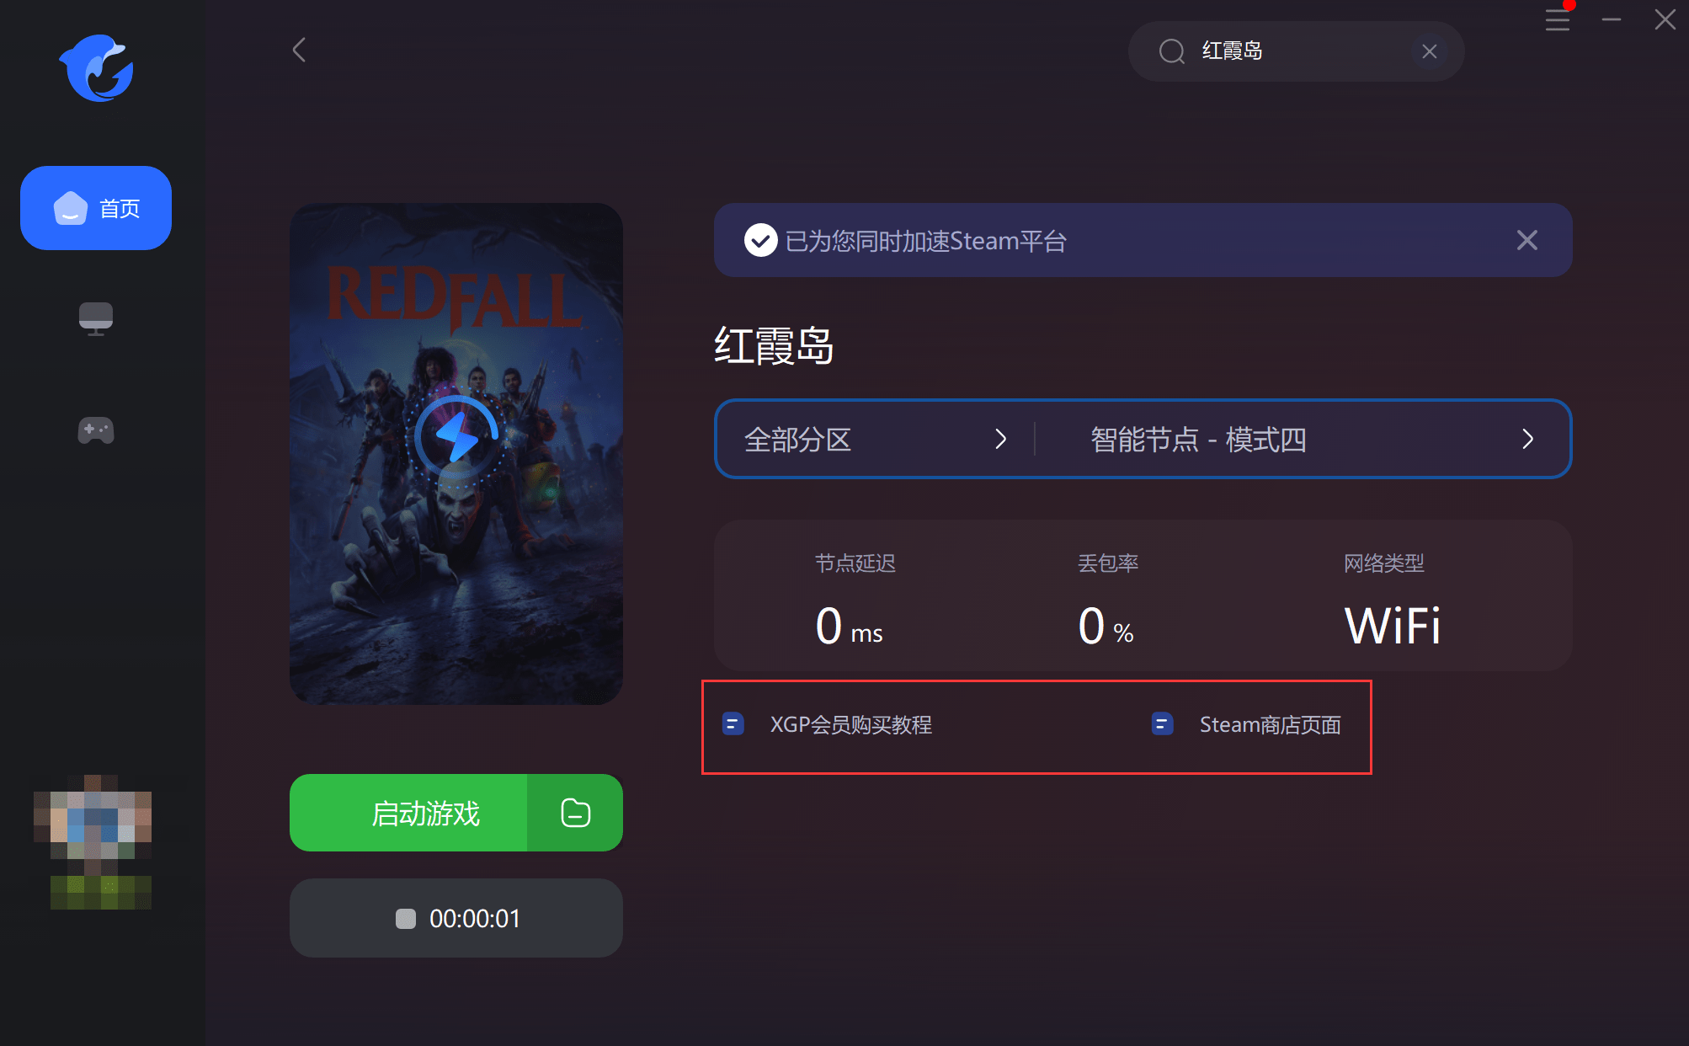Click the Redfall game cover art
The image size is (1689, 1046).
(456, 454)
